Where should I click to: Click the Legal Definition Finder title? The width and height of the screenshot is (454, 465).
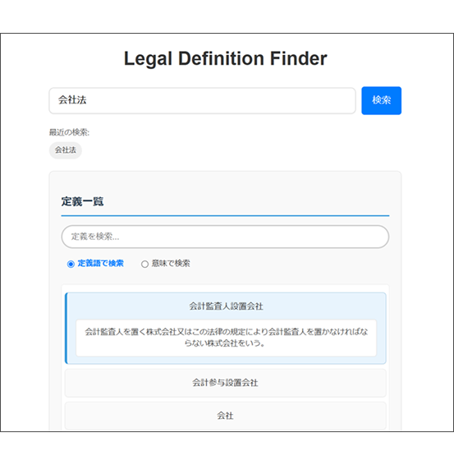(x=225, y=58)
